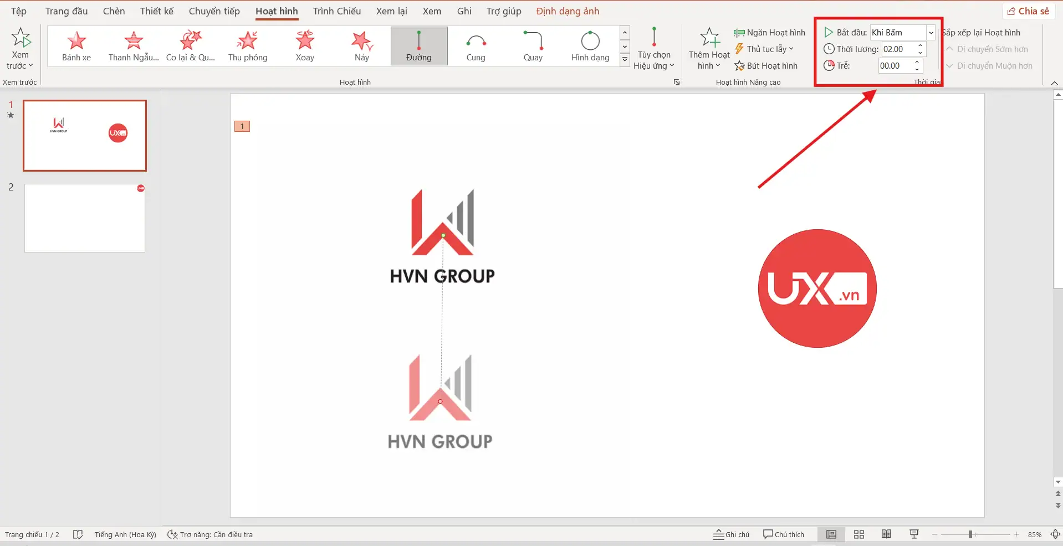Apply the Thu phóng animation effect

(248, 46)
